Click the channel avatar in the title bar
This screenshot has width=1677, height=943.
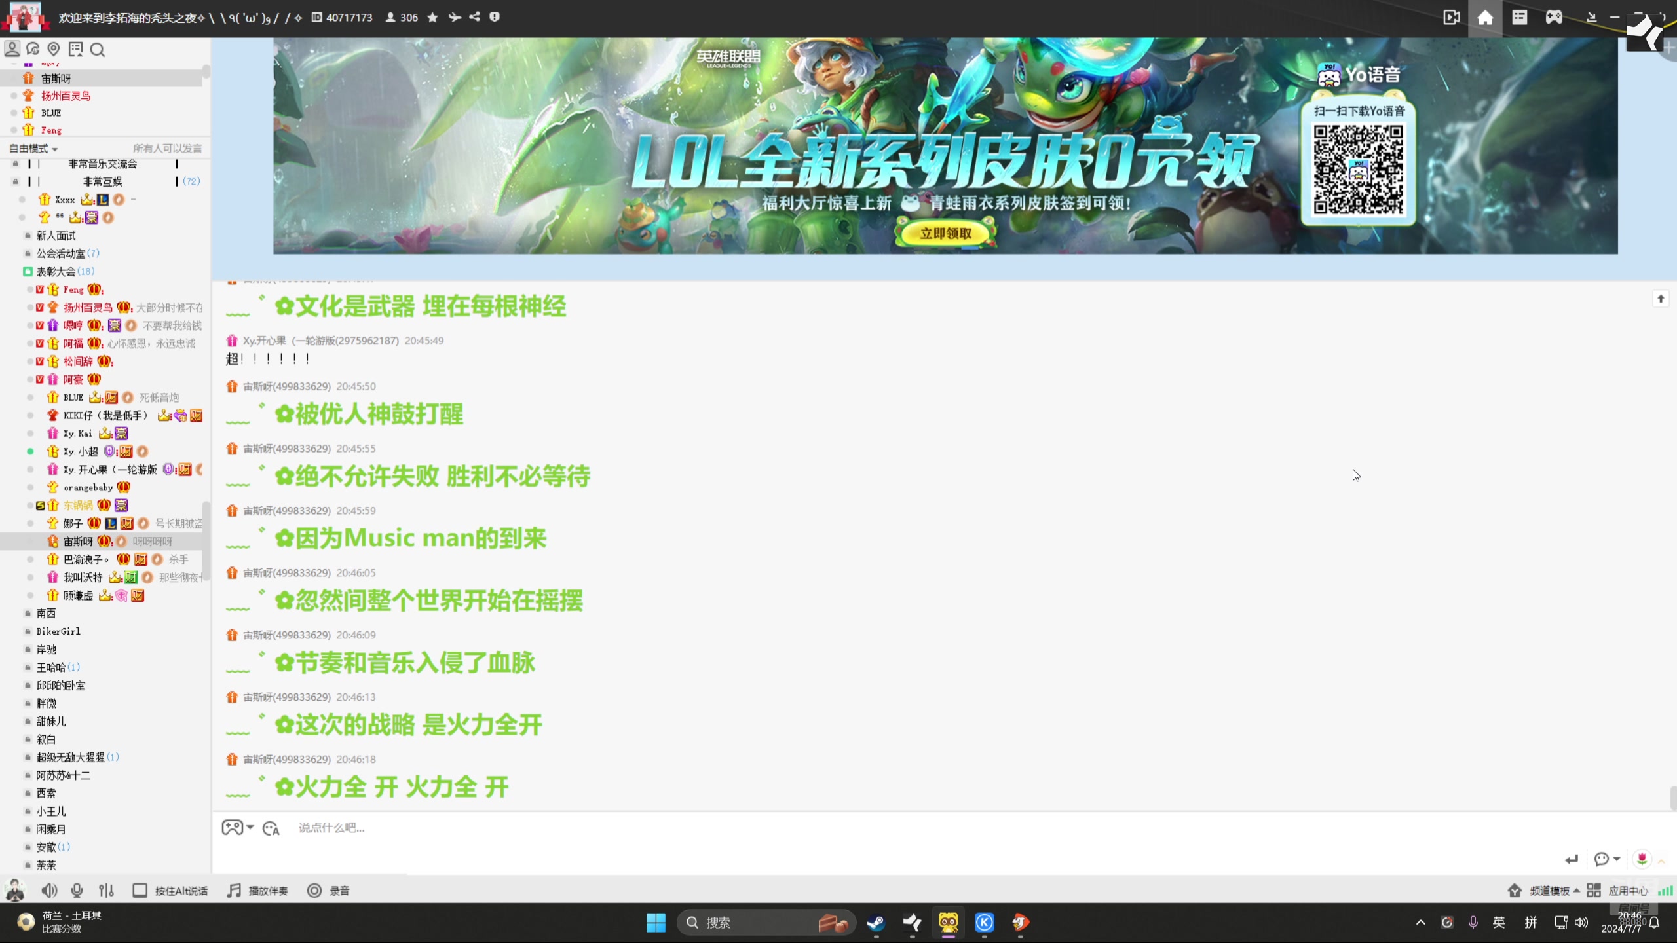[x=25, y=16]
